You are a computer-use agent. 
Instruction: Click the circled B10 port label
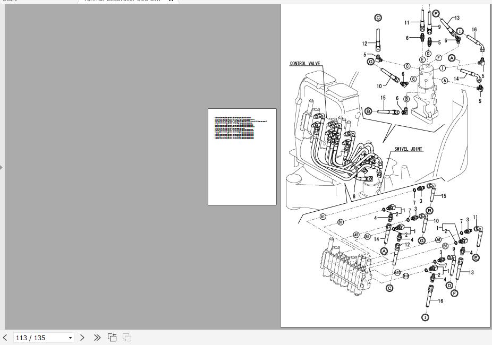(x=406, y=276)
